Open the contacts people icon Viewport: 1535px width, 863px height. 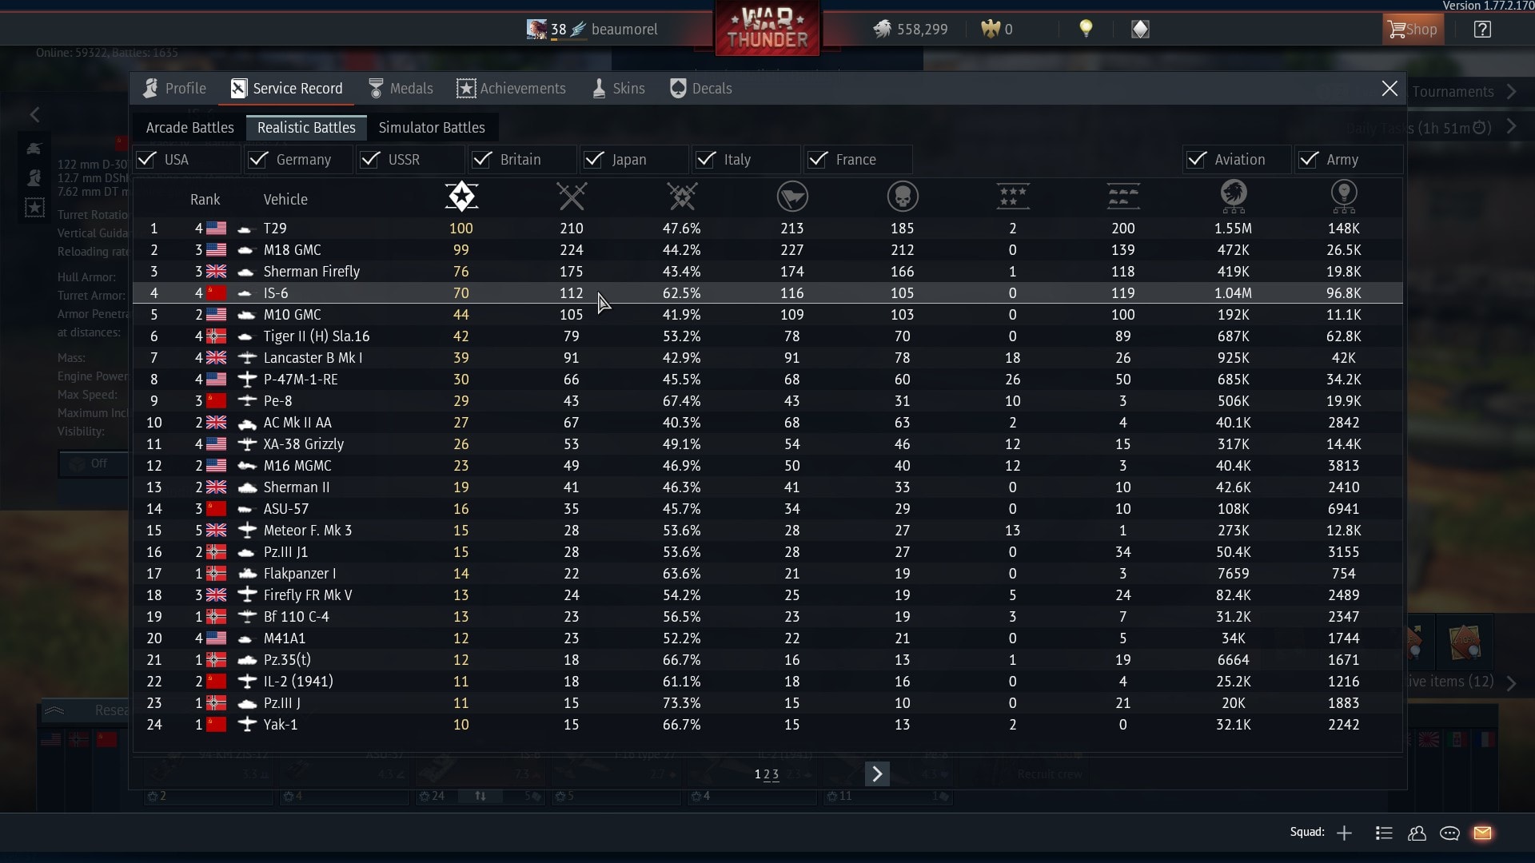tap(1417, 833)
